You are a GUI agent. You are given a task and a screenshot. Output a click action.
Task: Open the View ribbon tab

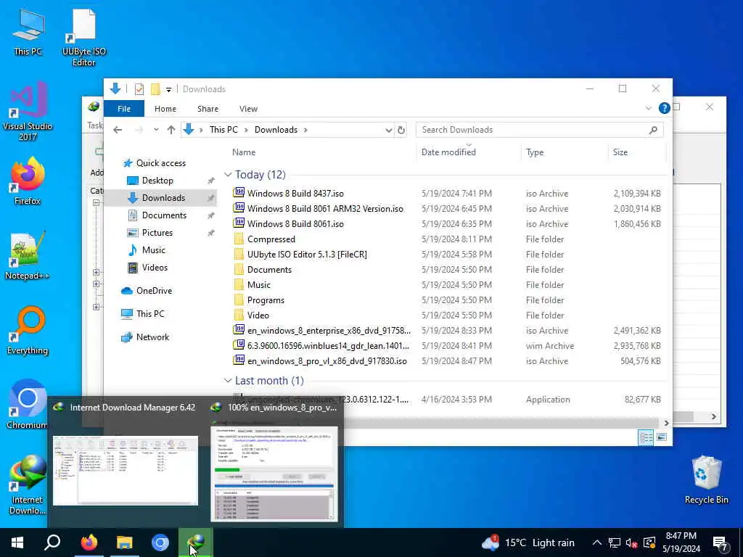coord(248,109)
